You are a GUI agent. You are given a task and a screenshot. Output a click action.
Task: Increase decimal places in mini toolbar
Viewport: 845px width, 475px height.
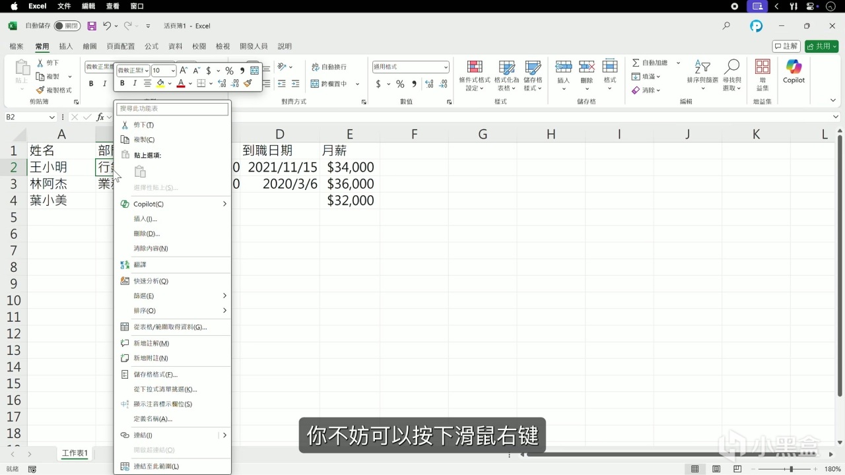click(x=222, y=83)
